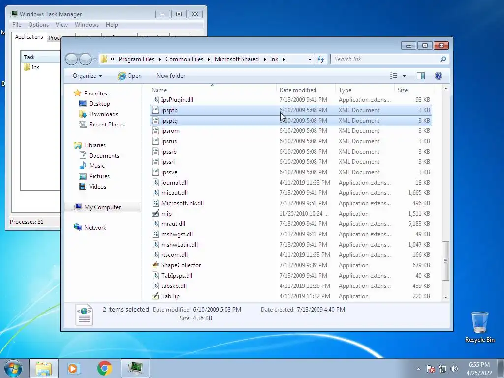This screenshot has height=378, width=504.
Task: Switch to Applications tab in Task Manager
Action: click(29, 37)
